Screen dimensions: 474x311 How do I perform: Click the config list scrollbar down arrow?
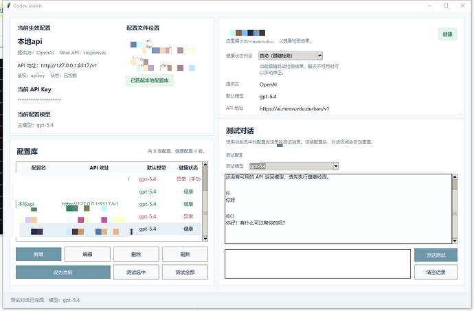[205, 238]
